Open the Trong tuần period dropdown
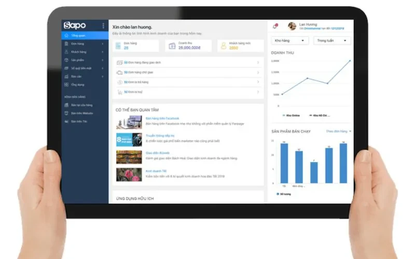Image resolution: width=415 pixels, height=259 pixels. [332, 40]
